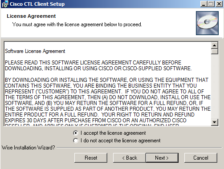Click the 'BY DOWNLOADING OR INSTALLING' paragraph
This screenshot has height=169, width=224.
point(108,100)
